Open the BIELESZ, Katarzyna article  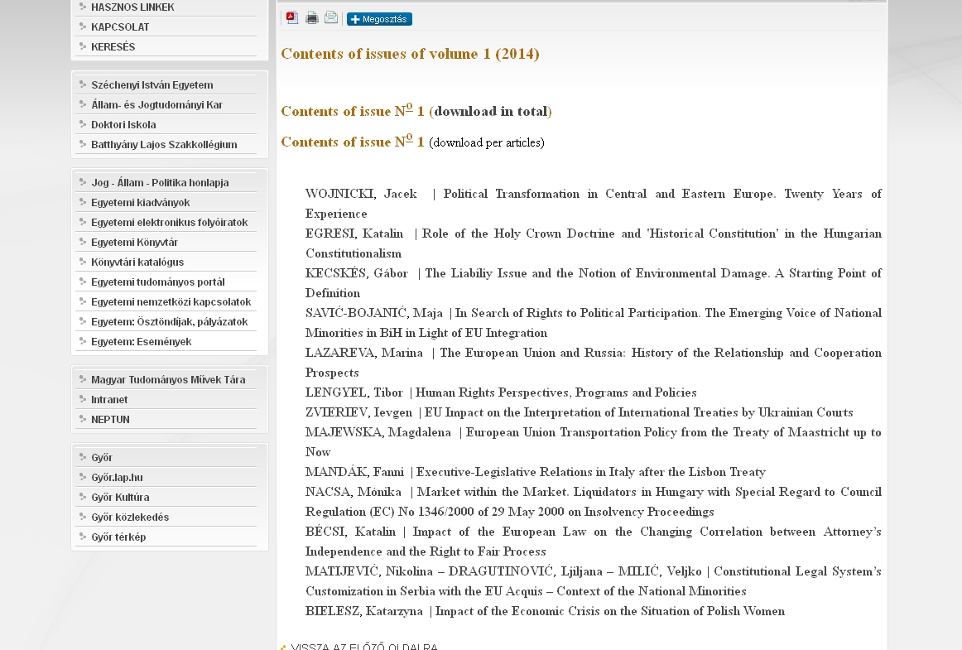[546, 611]
